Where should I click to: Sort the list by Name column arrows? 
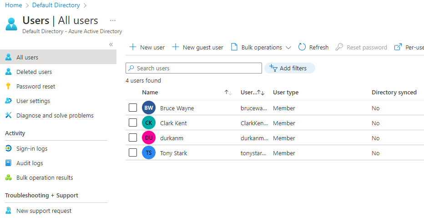pyautogui.click(x=228, y=93)
